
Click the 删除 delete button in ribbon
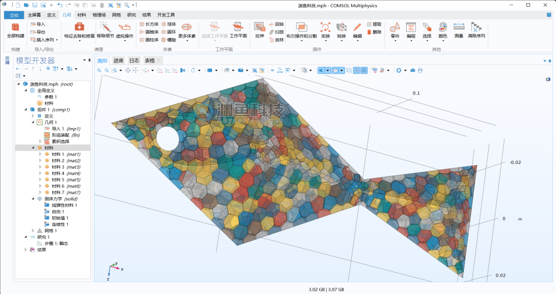point(374,32)
